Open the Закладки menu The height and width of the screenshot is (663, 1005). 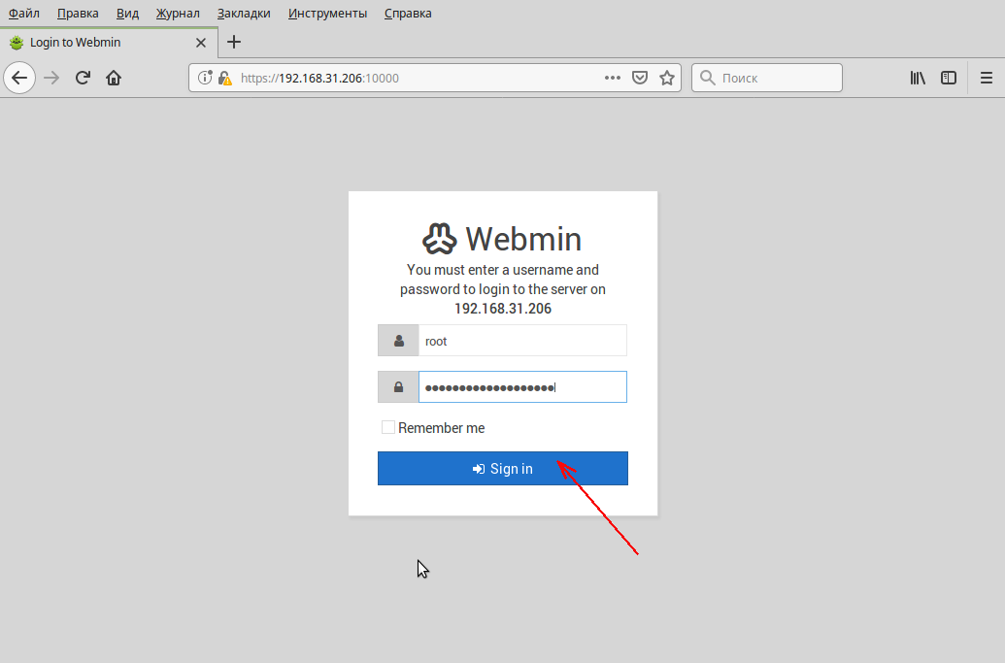pyautogui.click(x=244, y=14)
